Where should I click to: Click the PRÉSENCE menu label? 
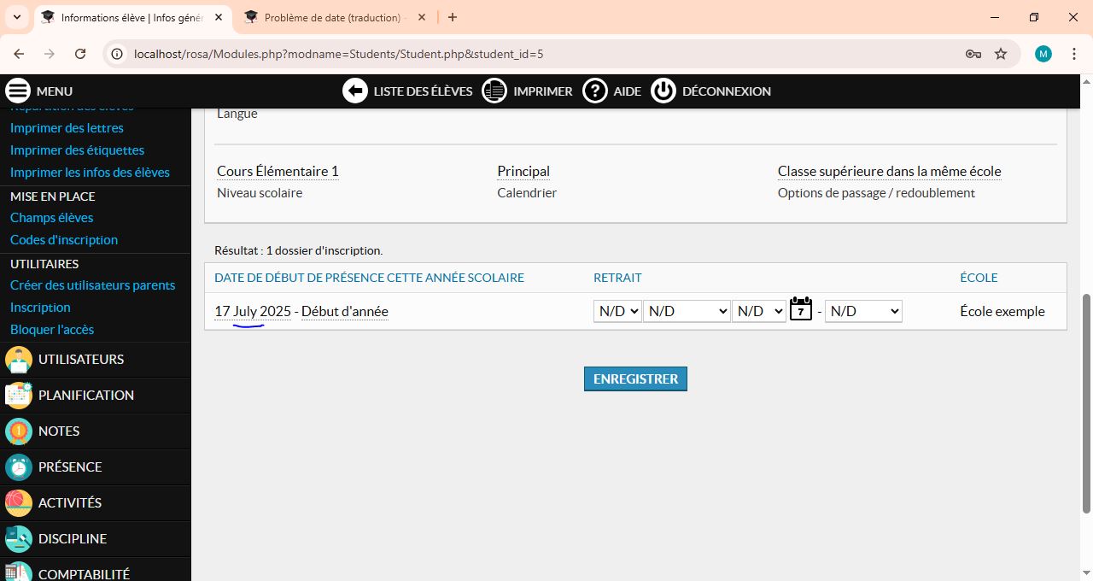coord(70,467)
